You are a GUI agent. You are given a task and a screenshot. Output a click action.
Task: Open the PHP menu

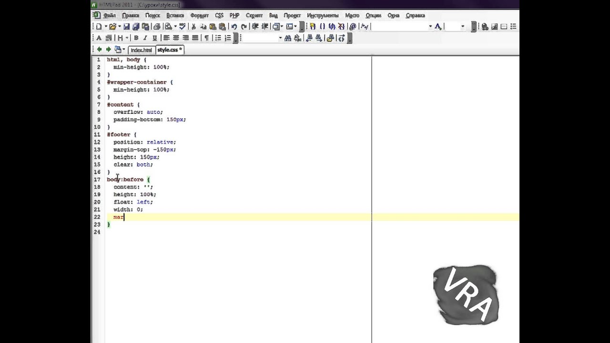point(234,15)
